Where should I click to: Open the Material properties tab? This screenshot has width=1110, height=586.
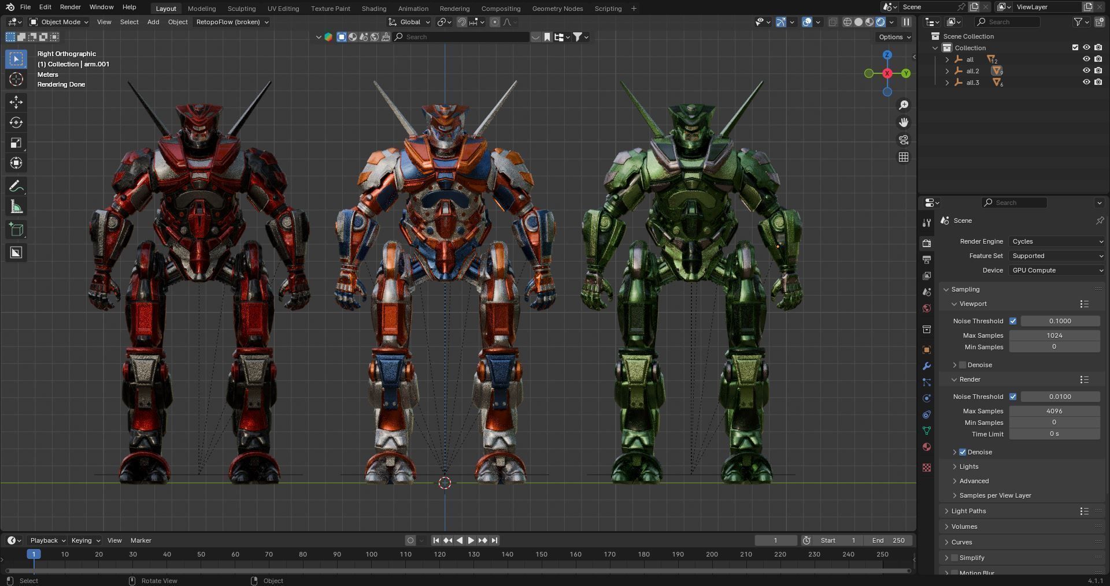(x=927, y=447)
